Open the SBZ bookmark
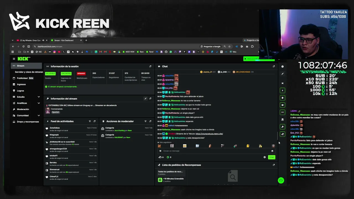Screen dimensions: 354x199 pos(38,52)
